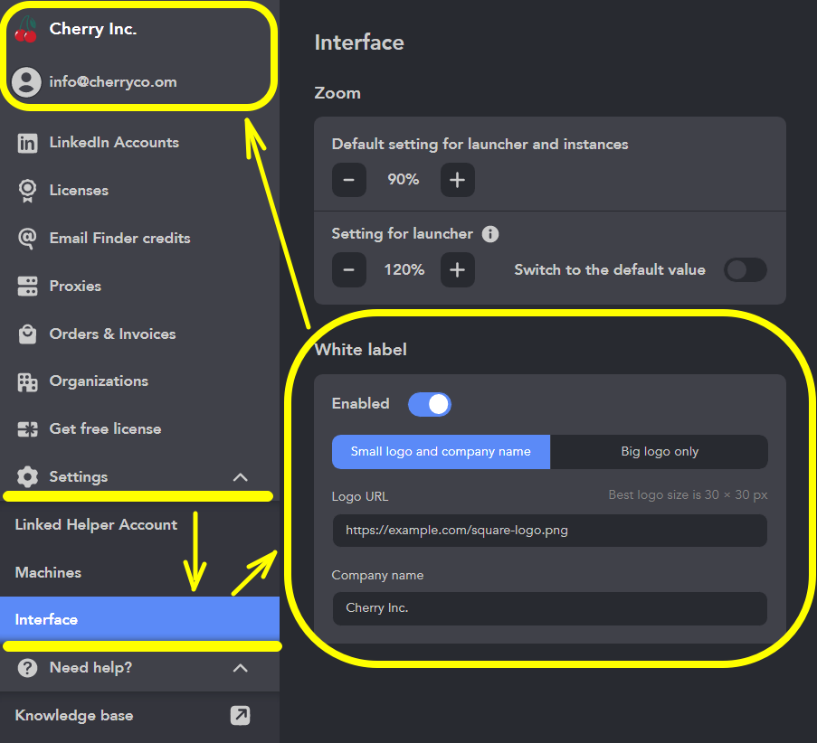This screenshot has height=743, width=817.
Task: Decrease launcher zoom with the minus button
Action: point(348,269)
